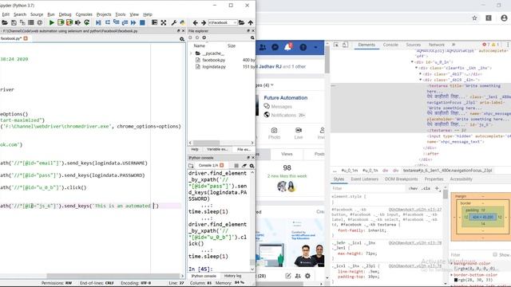Image resolution: width=511 pixels, height=287 pixels.
Task: Switch to History log tab
Action: tap(232, 276)
